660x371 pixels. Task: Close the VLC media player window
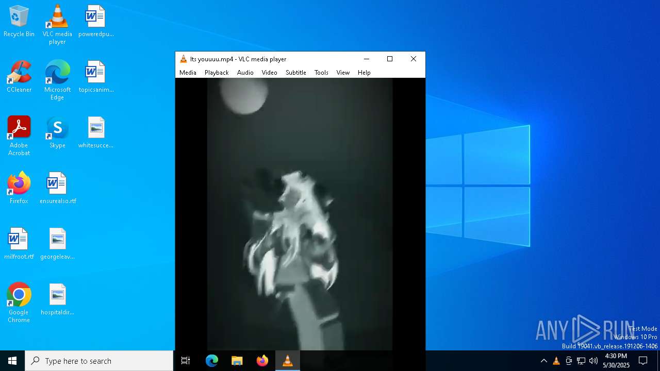(414, 59)
